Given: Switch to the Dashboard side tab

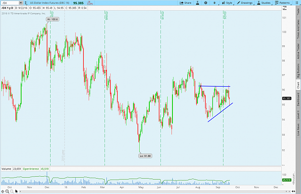Looking at the screenshot, I should click(x=298, y=99).
